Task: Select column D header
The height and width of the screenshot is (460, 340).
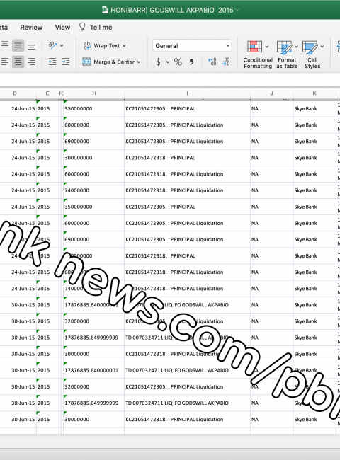Action: pyautogui.click(x=15, y=93)
